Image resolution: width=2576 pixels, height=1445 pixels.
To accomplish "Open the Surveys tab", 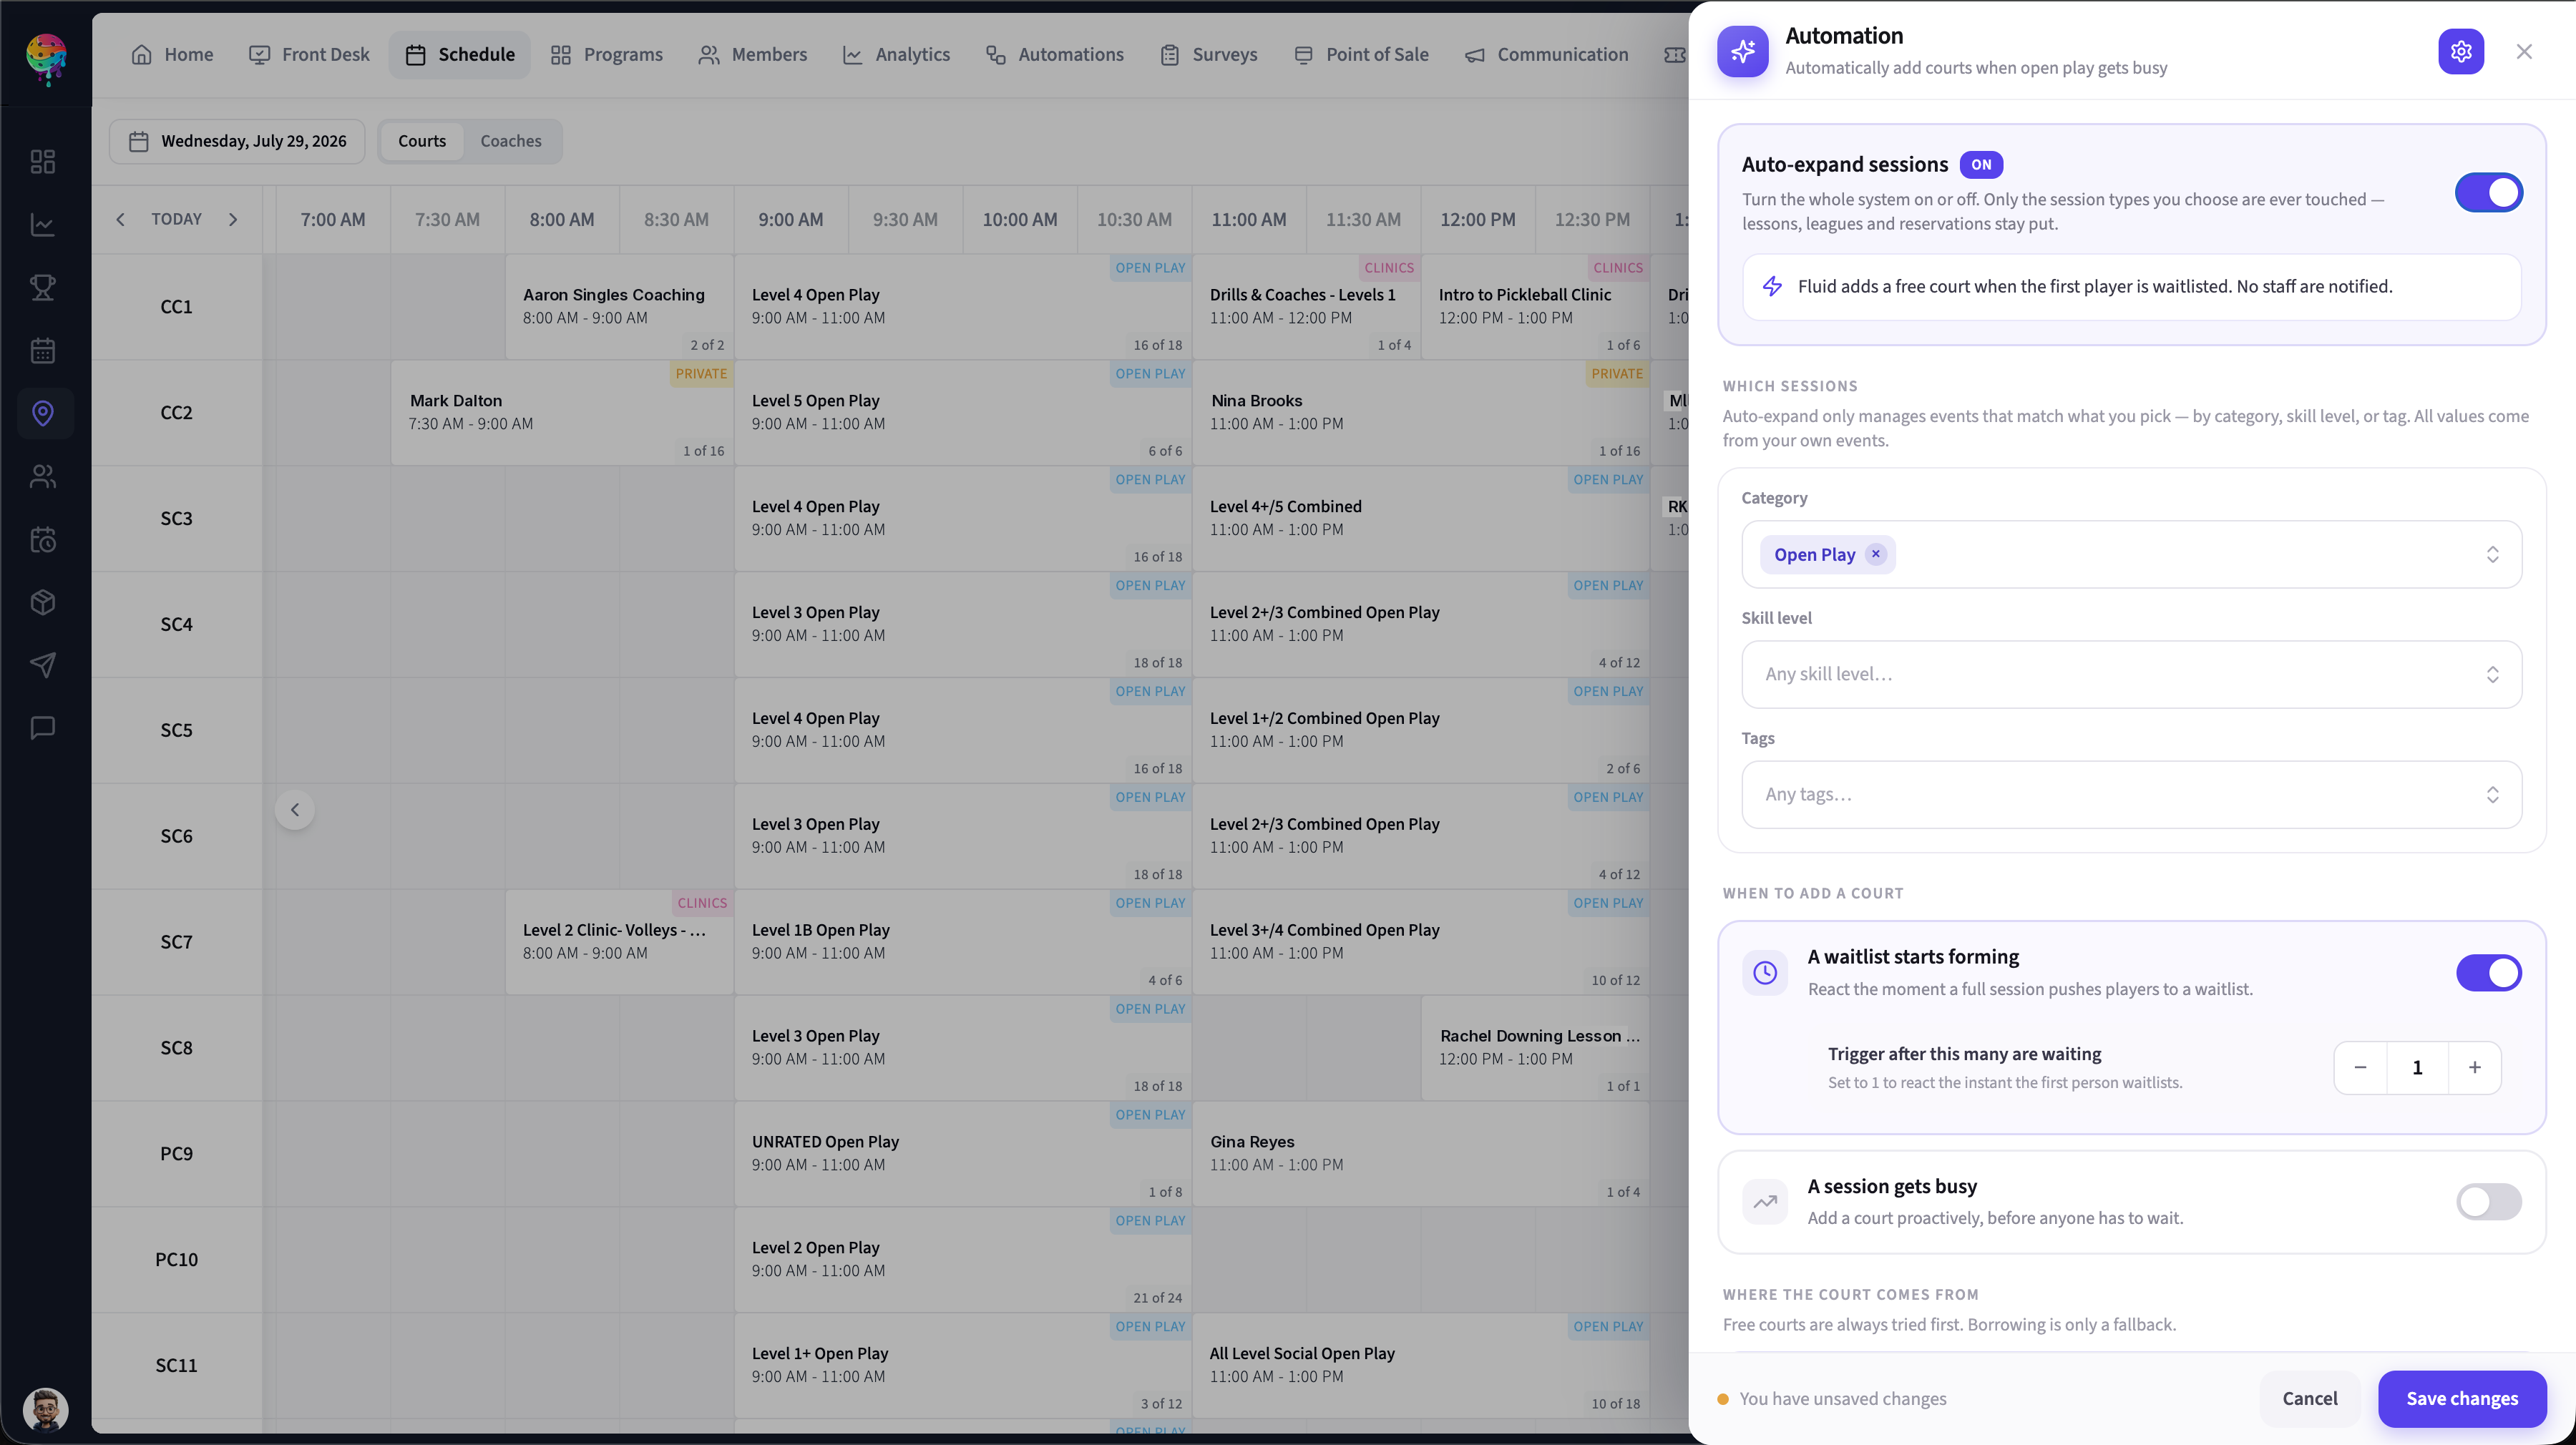I will (1208, 54).
